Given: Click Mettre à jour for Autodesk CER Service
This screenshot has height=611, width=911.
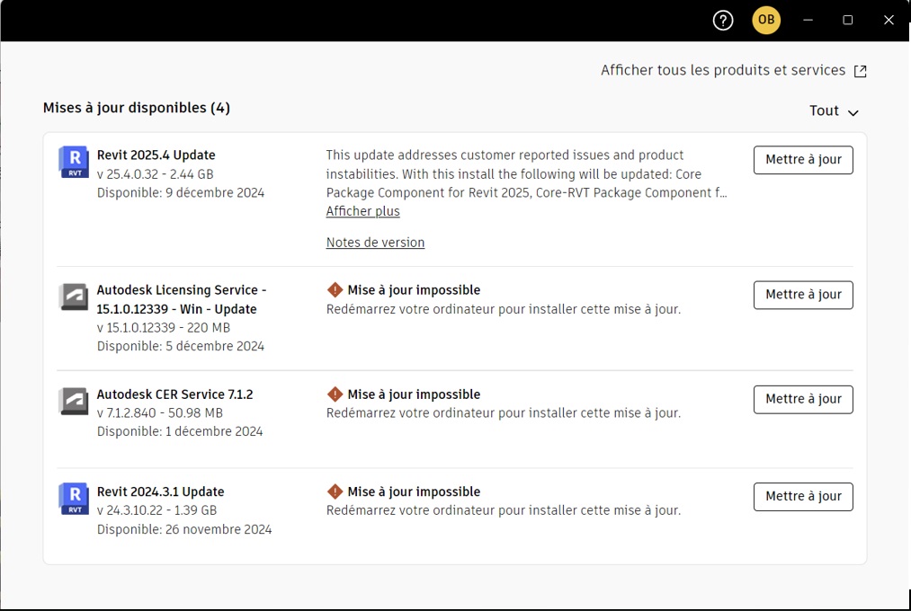Looking at the screenshot, I should [x=802, y=399].
